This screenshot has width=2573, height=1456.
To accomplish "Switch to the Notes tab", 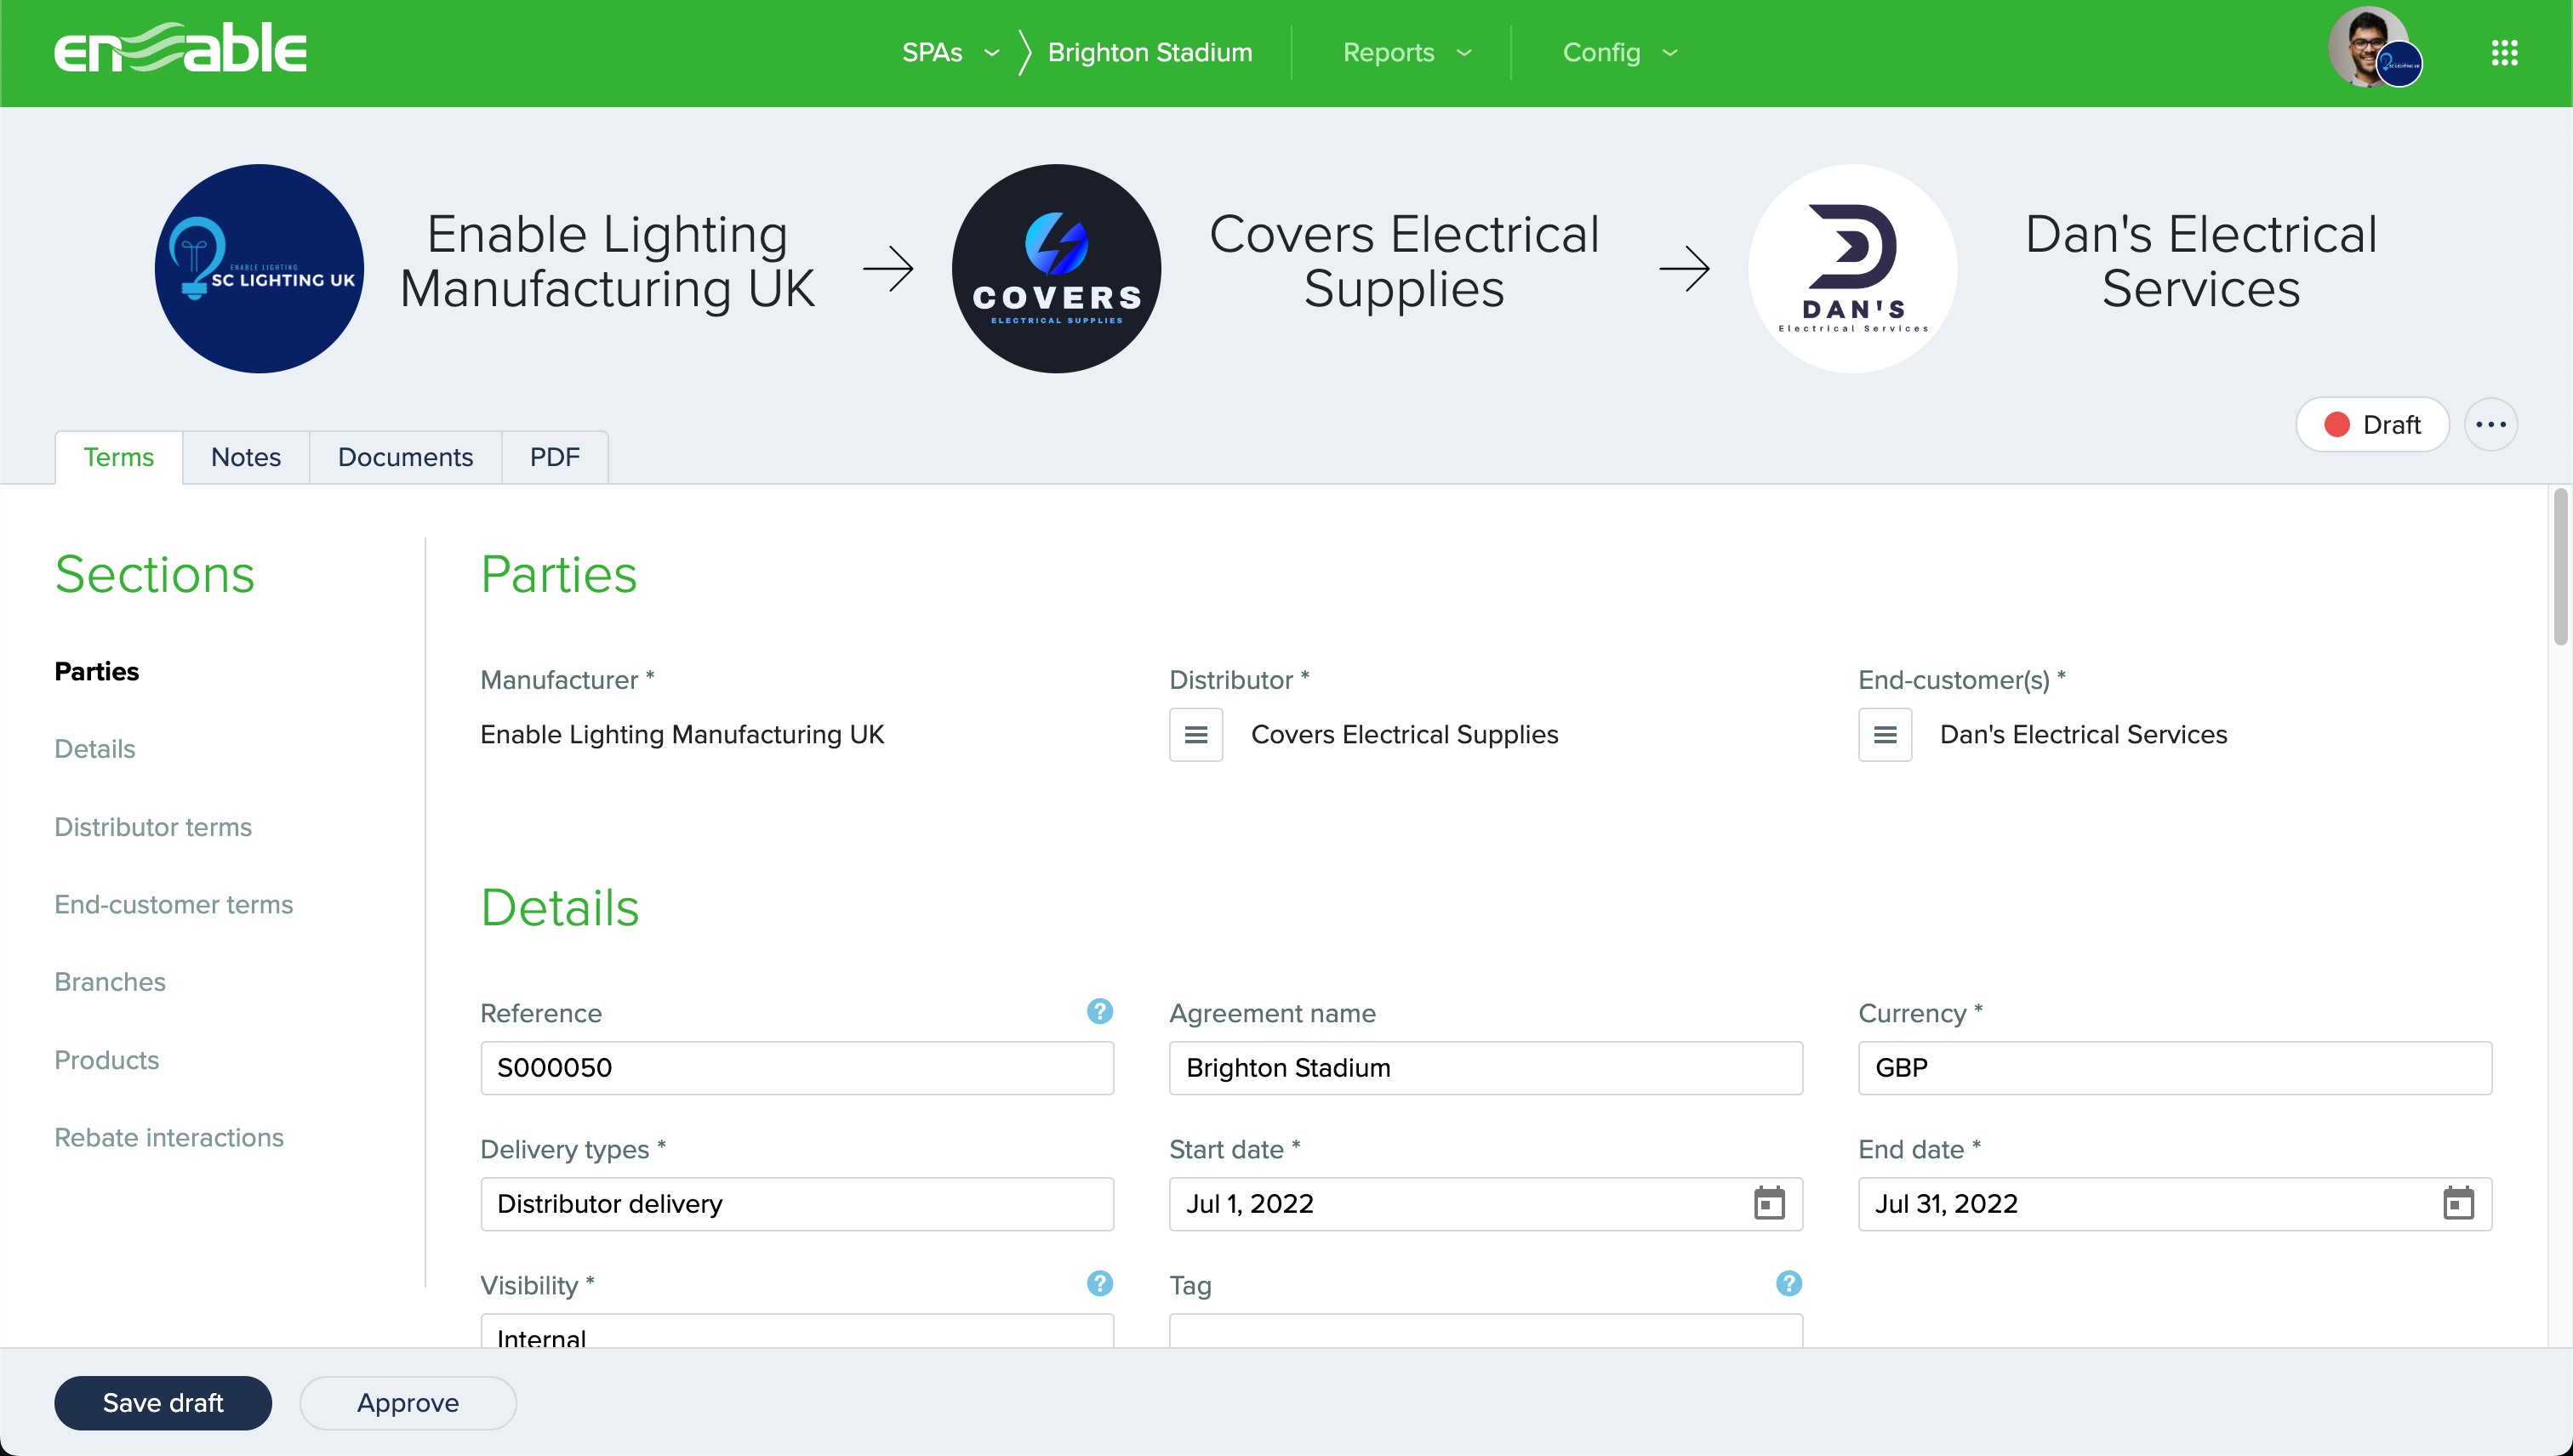I will tap(245, 458).
